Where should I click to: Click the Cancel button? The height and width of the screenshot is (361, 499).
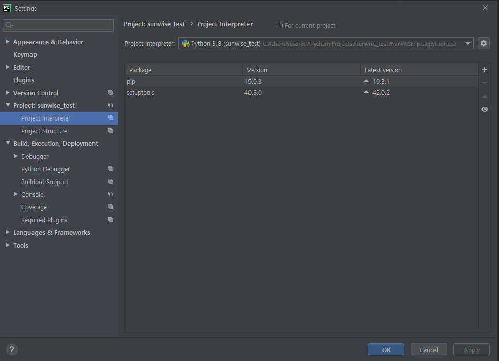429,349
